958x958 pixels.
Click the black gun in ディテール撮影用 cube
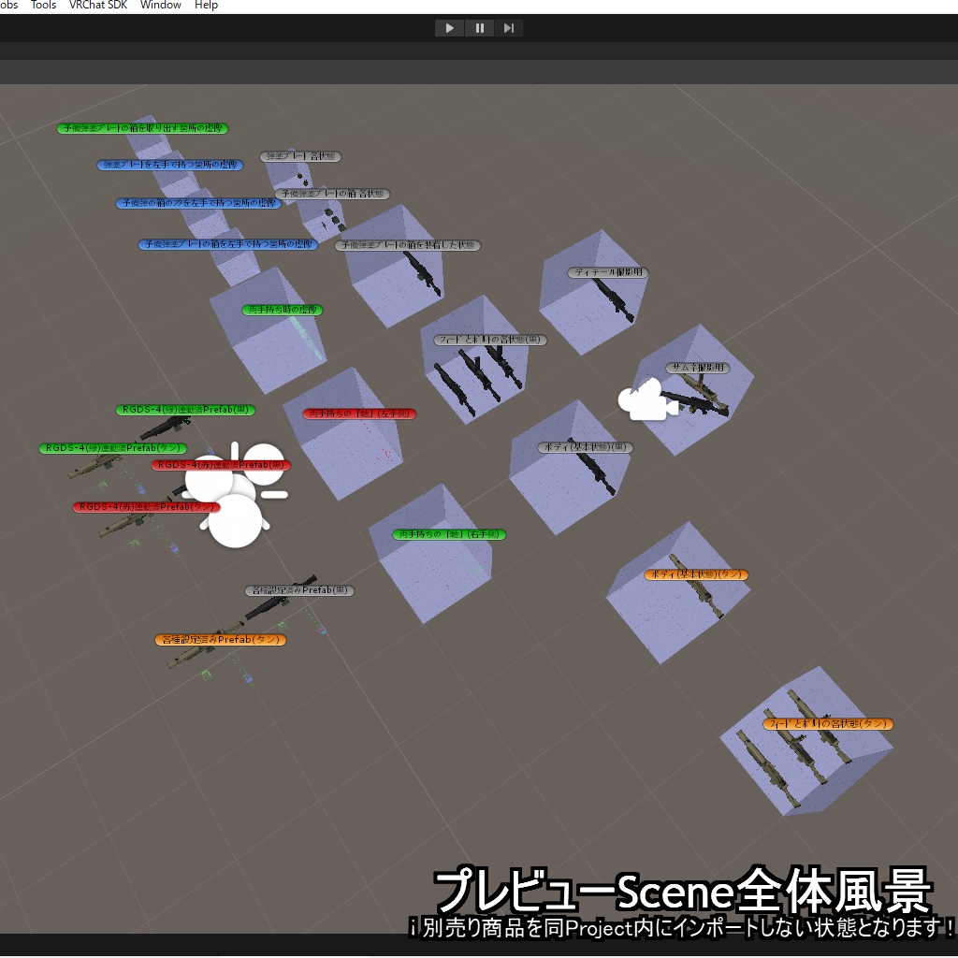(613, 300)
